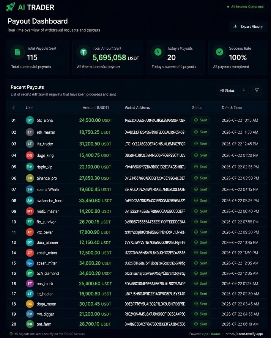Click the Sent status badge for btc_alpha

click(201, 120)
